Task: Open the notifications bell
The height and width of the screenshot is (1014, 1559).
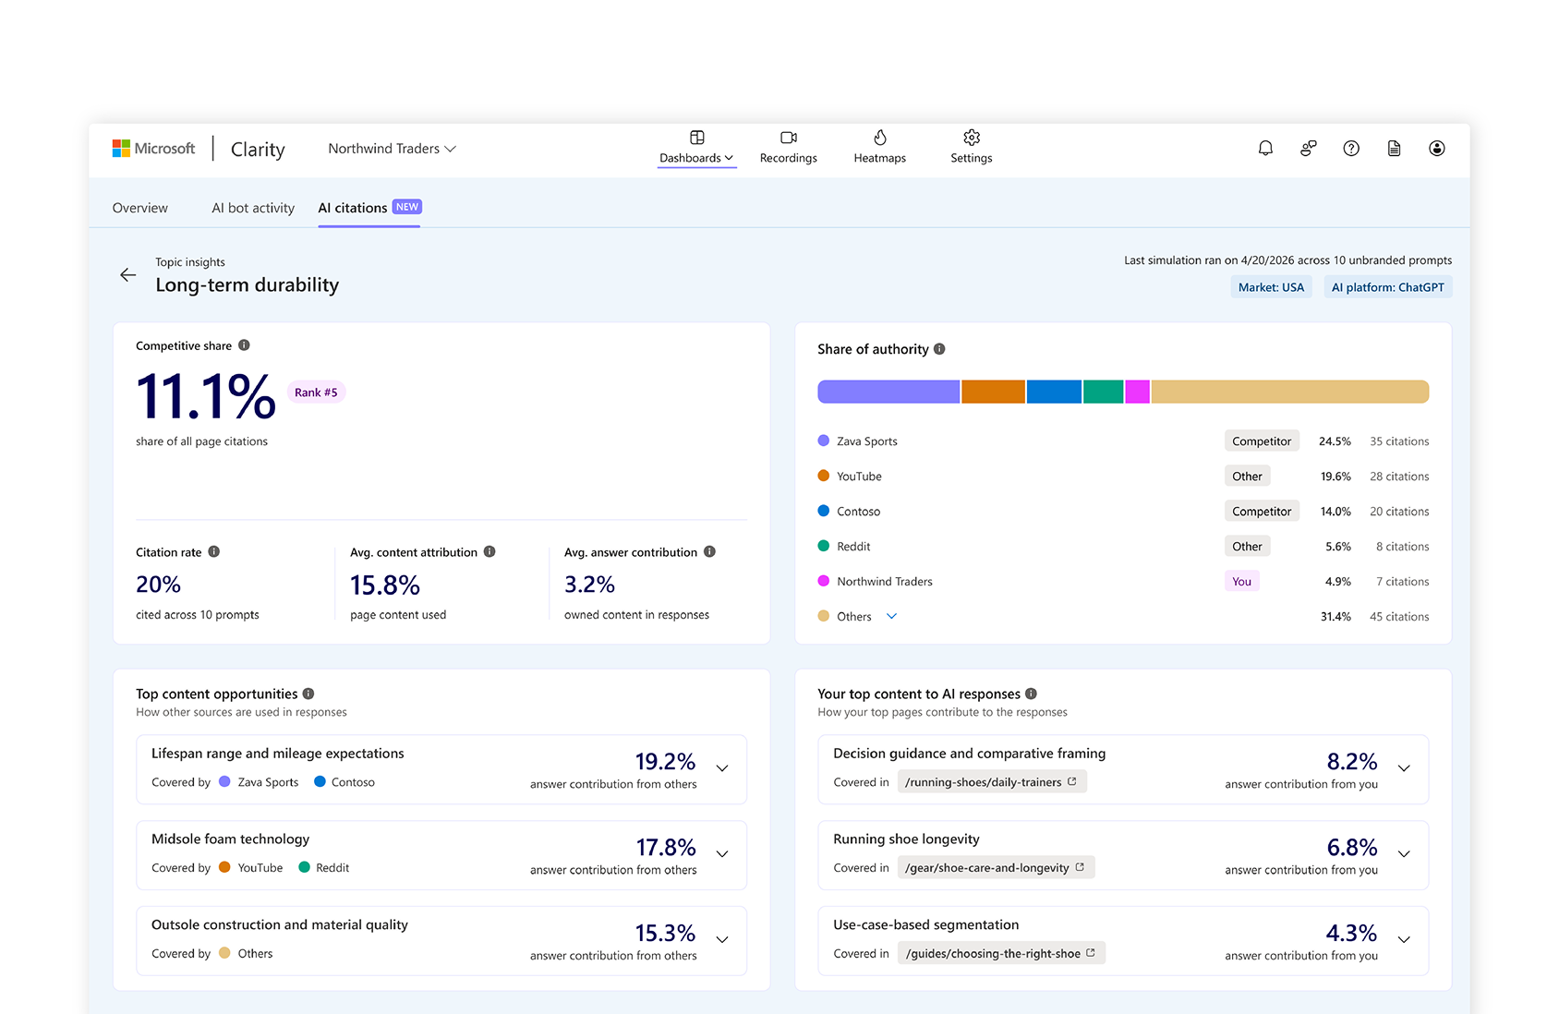Action: point(1265,148)
